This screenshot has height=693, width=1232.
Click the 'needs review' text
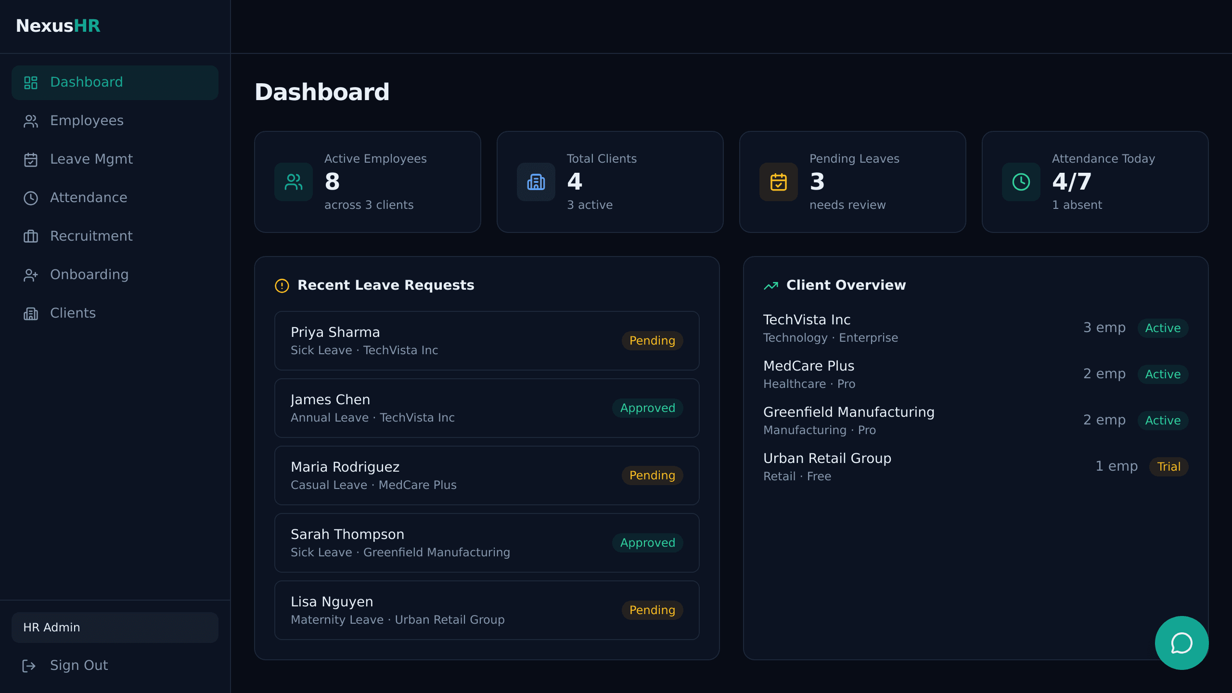[847, 205]
